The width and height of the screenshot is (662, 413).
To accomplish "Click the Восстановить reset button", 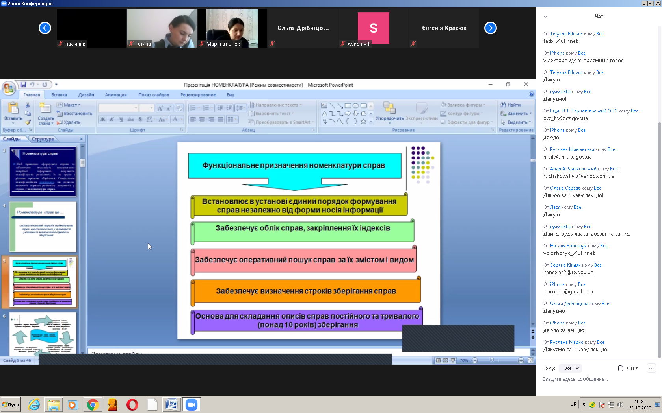I will pyautogui.click(x=74, y=114).
